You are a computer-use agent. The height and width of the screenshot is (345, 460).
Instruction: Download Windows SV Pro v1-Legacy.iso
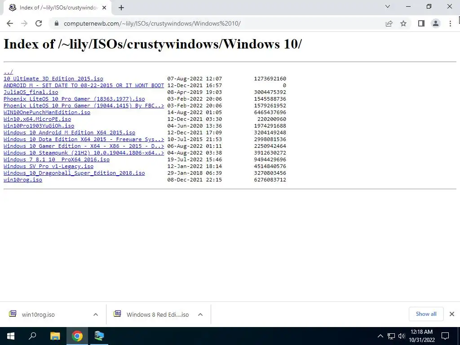coord(49,166)
